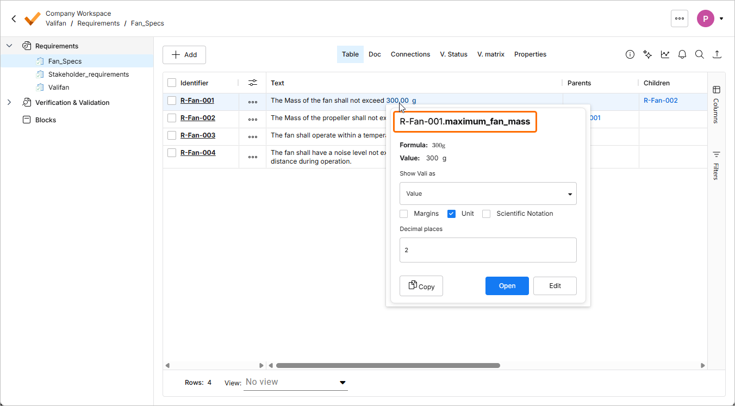Open the AI sparkle assistant icon
Viewport: 735px width, 406px height.
647,54
